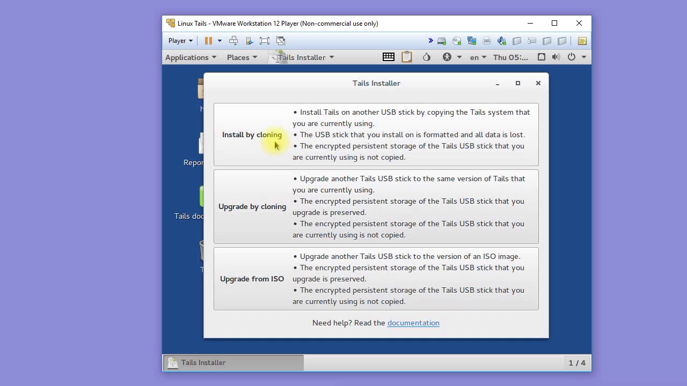
Task: Select Tails Installer in the bottom taskbar
Action: tap(233, 363)
